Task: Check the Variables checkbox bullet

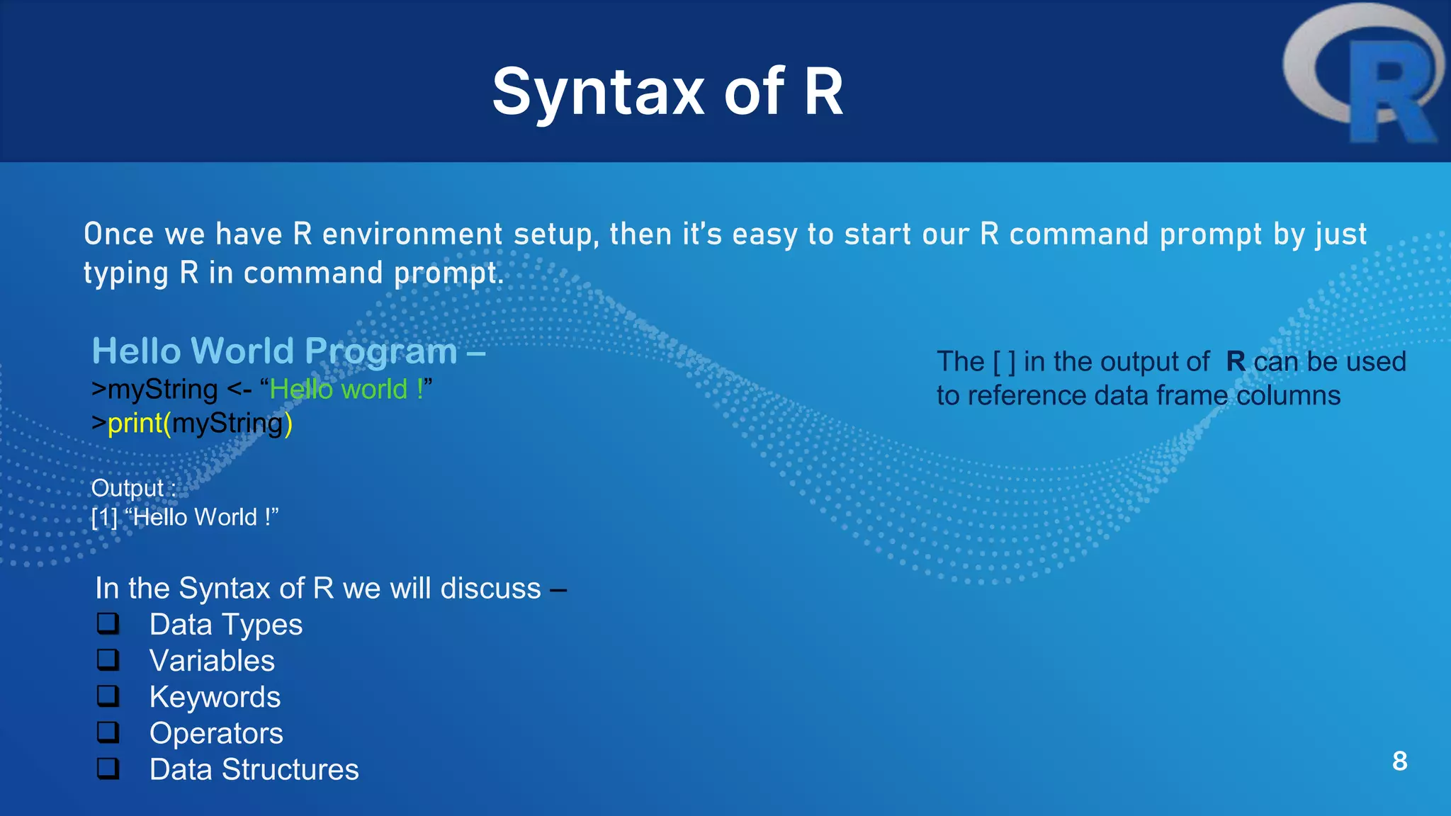Action: point(108,660)
